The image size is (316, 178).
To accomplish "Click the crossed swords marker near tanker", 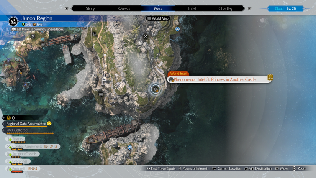I will 33,36.
